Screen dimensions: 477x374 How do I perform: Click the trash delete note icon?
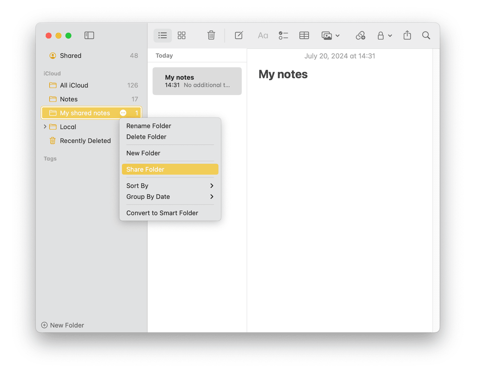click(x=211, y=35)
